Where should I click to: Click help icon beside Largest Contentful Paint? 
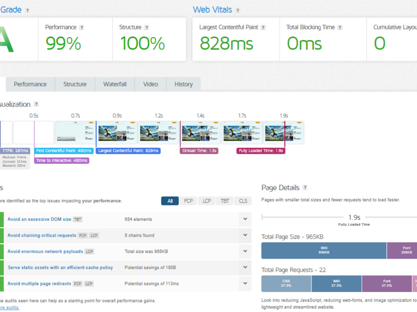(x=263, y=27)
